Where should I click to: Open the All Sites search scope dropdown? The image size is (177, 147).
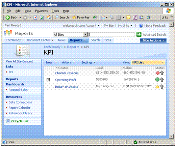85,34
